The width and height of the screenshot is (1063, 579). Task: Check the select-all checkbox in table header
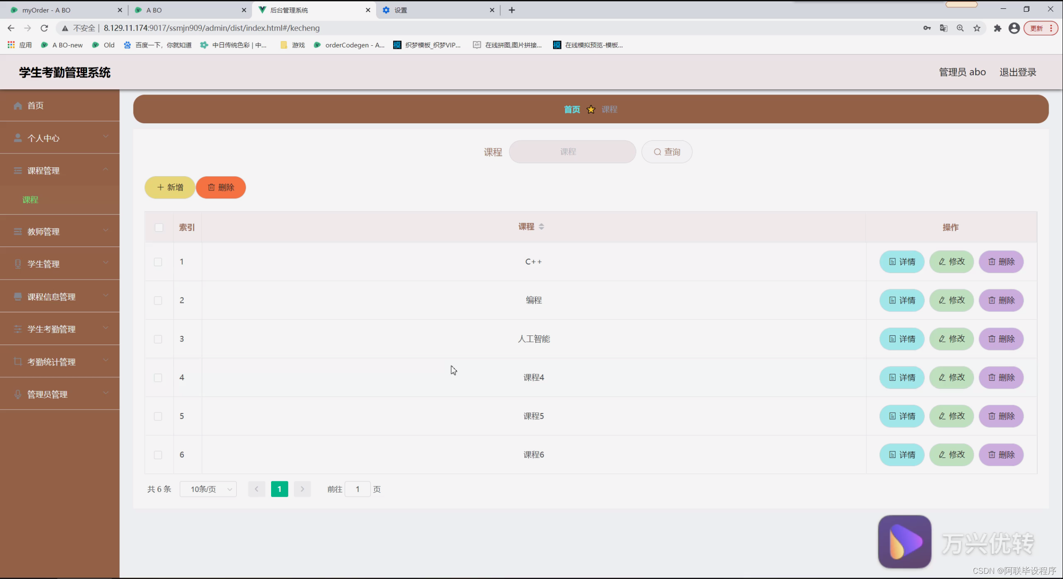point(159,227)
